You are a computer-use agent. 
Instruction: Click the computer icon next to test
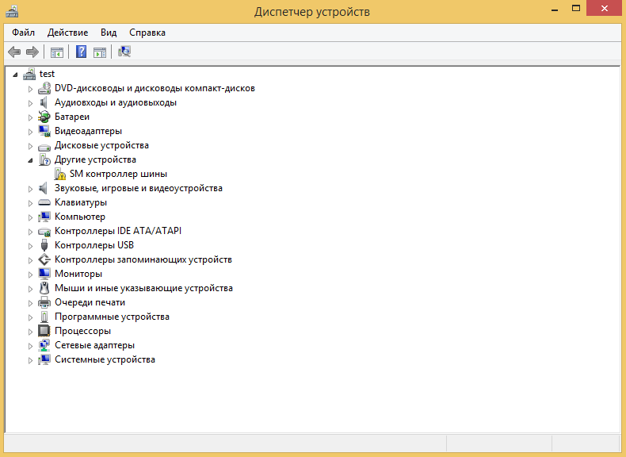pyautogui.click(x=29, y=74)
